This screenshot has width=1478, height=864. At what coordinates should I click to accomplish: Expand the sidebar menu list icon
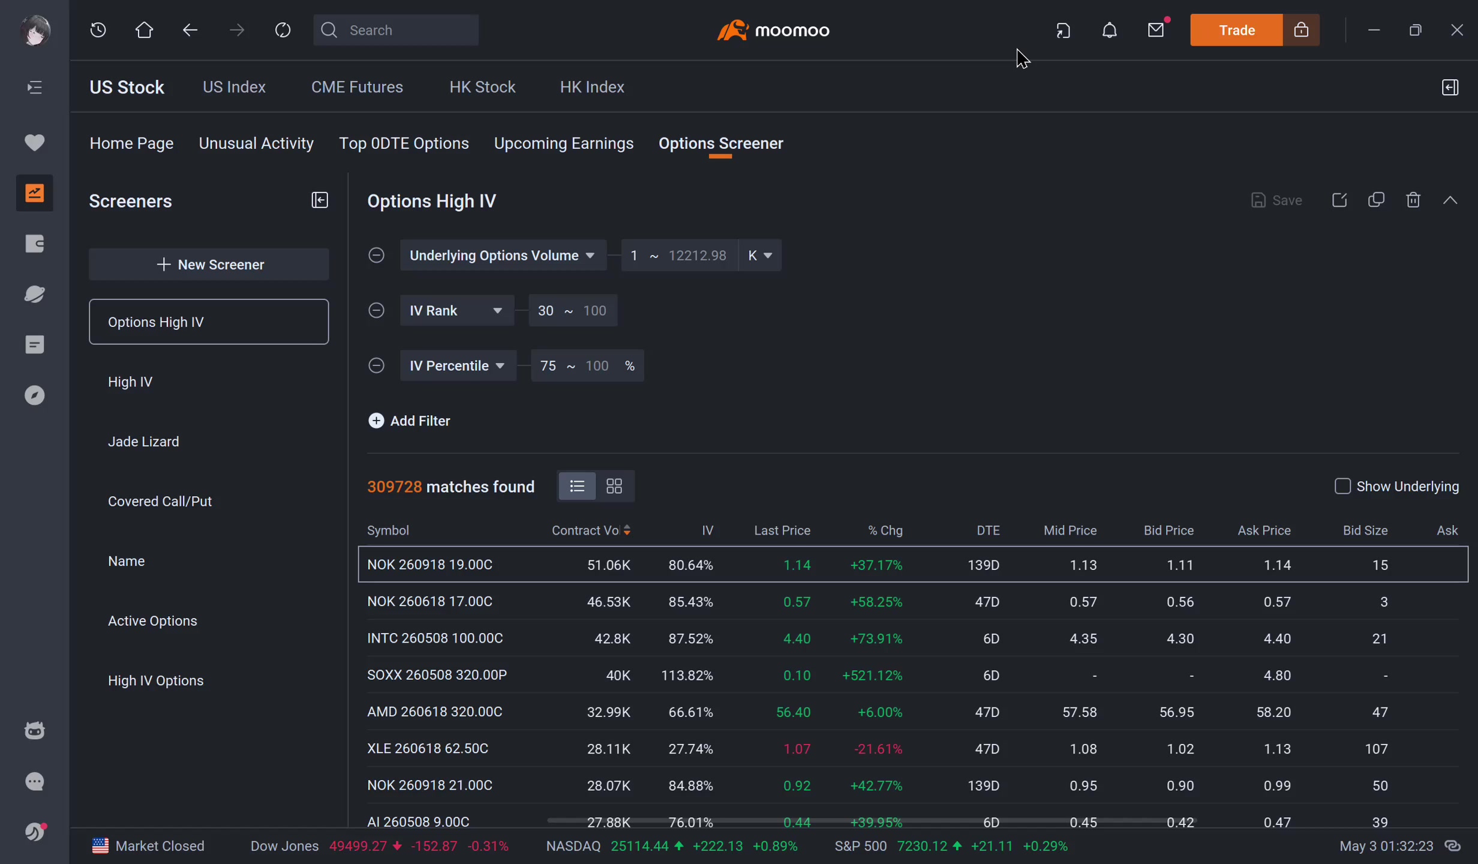point(35,88)
